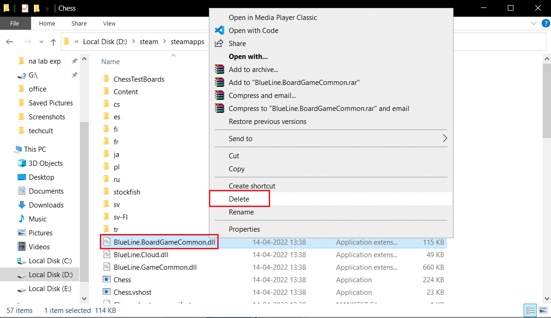551x318 pixels.
Task: Click the Downloads arrow icon in sidebar
Action: (22, 205)
